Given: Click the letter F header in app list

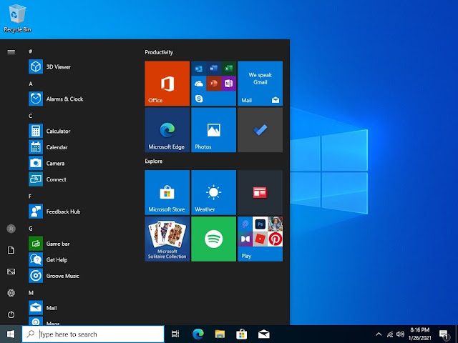Looking at the screenshot, I should (x=30, y=197).
